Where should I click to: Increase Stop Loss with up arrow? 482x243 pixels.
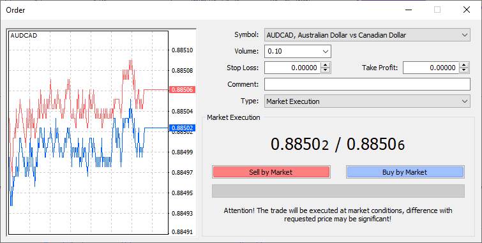tap(325, 65)
